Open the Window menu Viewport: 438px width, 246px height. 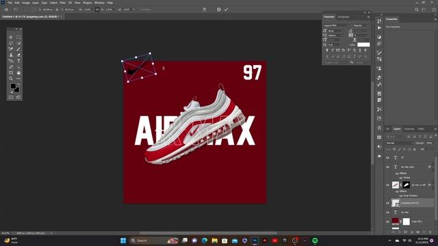pyautogui.click(x=99, y=3)
